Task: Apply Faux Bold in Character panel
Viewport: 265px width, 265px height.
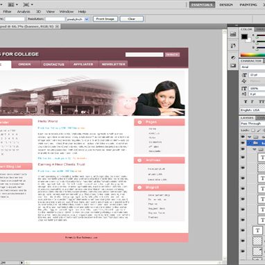Action: tap(246, 101)
